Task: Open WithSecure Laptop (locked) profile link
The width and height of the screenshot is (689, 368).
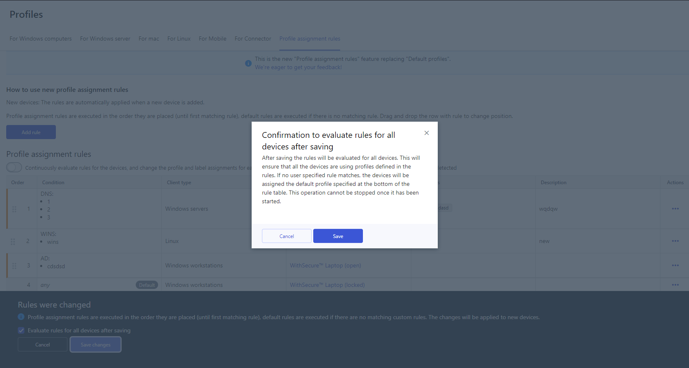Action: pos(327,285)
